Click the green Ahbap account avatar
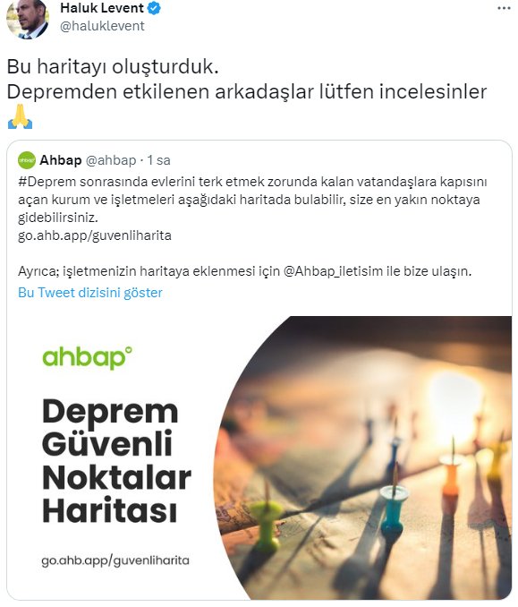Image resolution: width=518 pixels, height=607 pixels. pyautogui.click(x=27, y=160)
